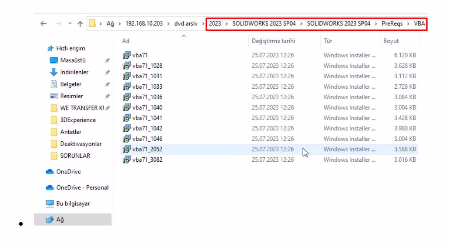The image size is (449, 243).
Task: Sort by the Boyut column header
Action: [391, 41]
